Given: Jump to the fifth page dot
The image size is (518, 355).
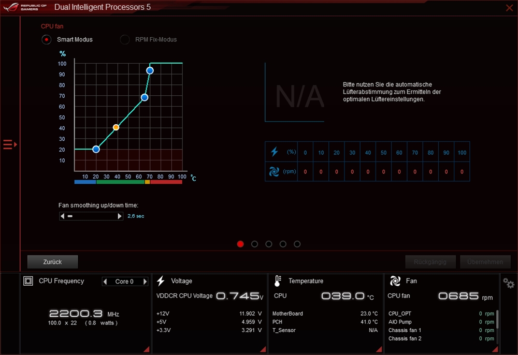Looking at the screenshot, I should (297, 244).
